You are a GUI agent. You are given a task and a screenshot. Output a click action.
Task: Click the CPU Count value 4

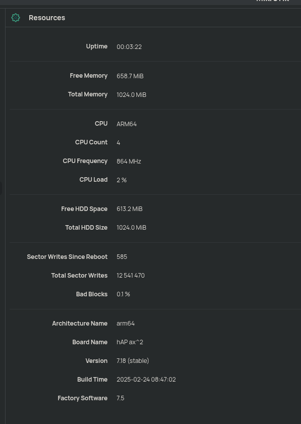pyautogui.click(x=118, y=142)
